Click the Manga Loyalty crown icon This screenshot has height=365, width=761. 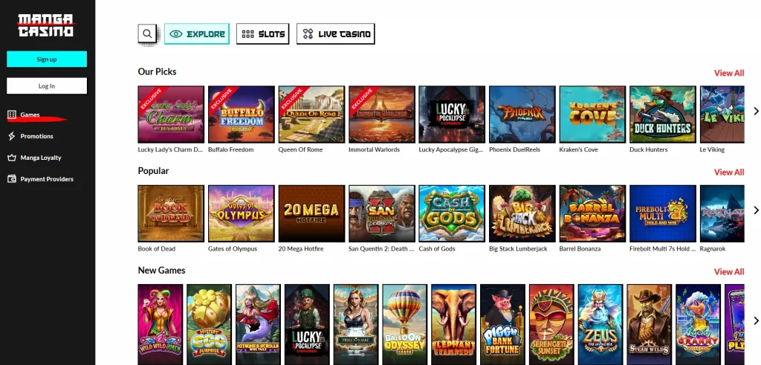pyautogui.click(x=12, y=158)
